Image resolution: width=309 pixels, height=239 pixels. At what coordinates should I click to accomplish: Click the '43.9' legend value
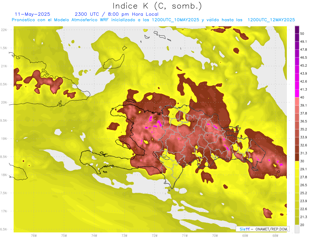pyautogui.click(x=303, y=73)
